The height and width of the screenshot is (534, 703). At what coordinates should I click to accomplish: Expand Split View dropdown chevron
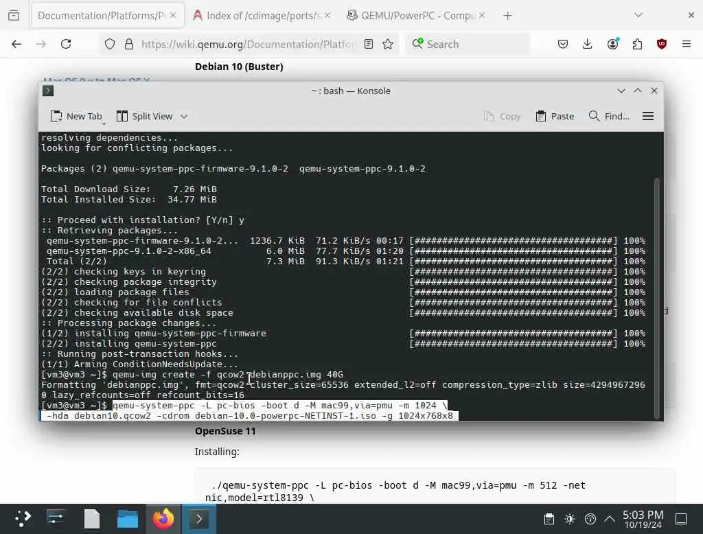(x=184, y=116)
